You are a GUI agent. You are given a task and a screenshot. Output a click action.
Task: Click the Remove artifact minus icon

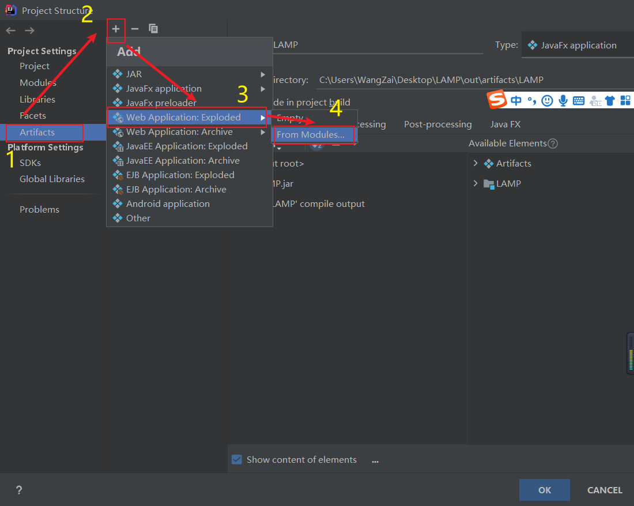click(x=135, y=28)
